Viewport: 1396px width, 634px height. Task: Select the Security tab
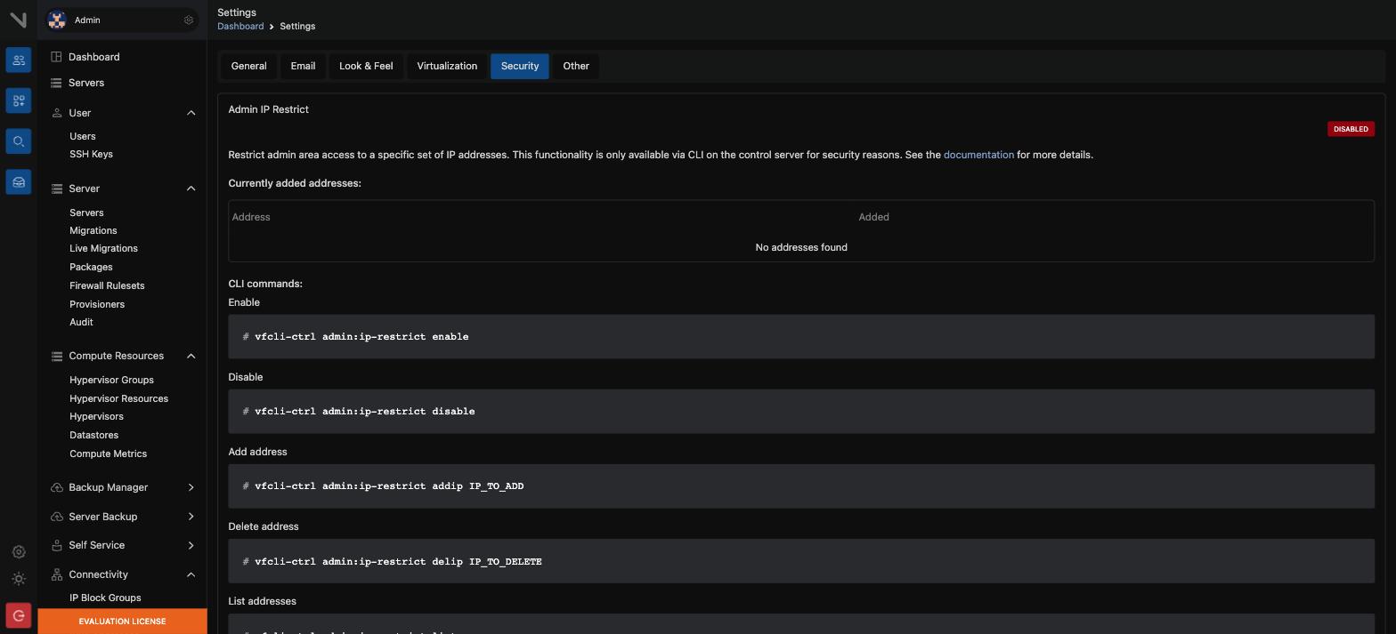pyautogui.click(x=520, y=66)
